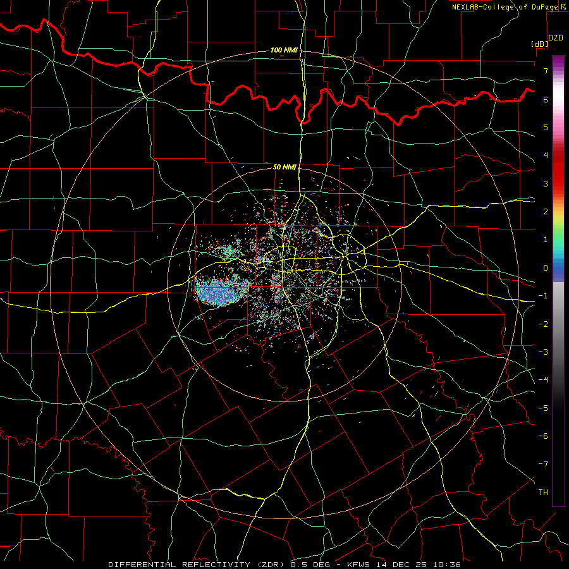Click the "-4" value on the color scale

(543, 380)
